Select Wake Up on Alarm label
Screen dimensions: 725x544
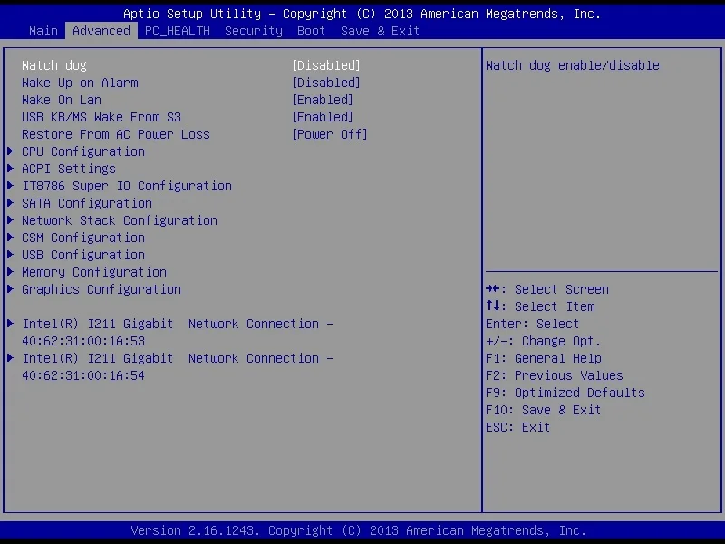(x=80, y=83)
